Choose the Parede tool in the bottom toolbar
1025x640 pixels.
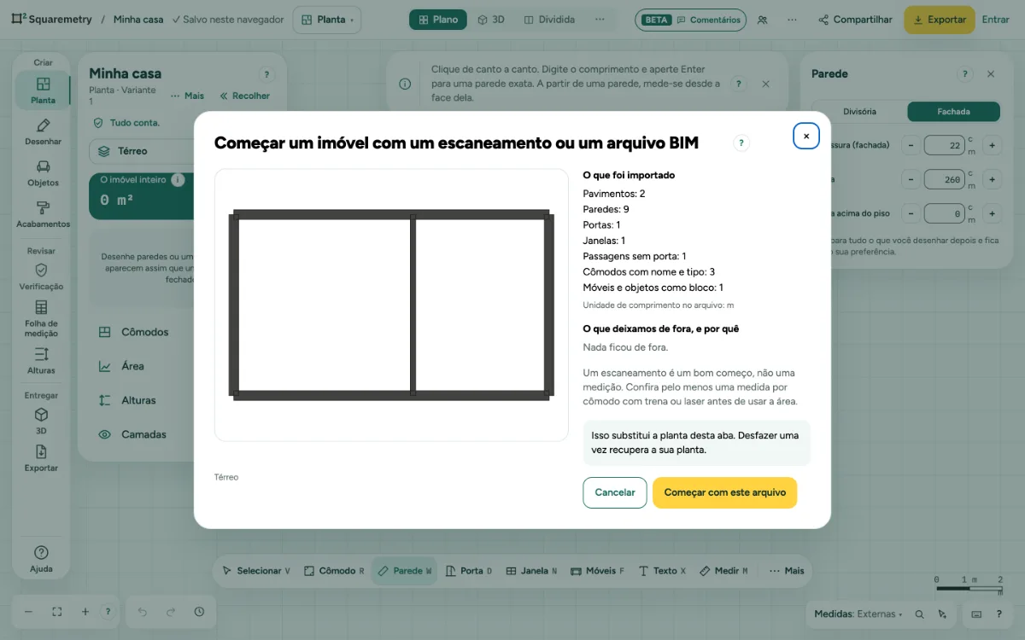404,571
